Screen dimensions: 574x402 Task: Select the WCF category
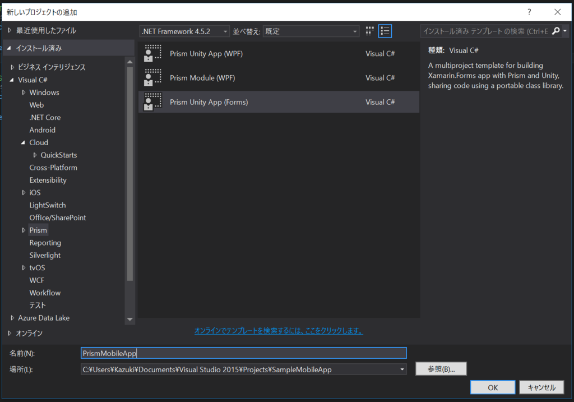pyautogui.click(x=37, y=280)
